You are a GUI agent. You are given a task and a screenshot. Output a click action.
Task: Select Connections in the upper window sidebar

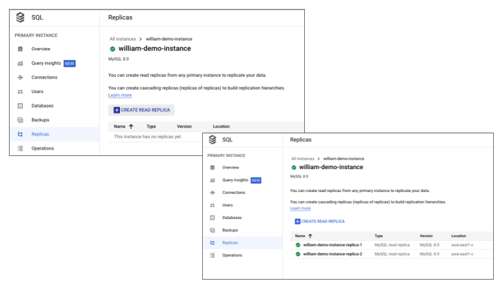(x=44, y=77)
